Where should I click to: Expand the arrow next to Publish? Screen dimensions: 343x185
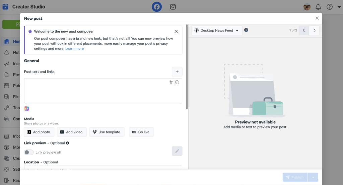pyautogui.click(x=313, y=177)
